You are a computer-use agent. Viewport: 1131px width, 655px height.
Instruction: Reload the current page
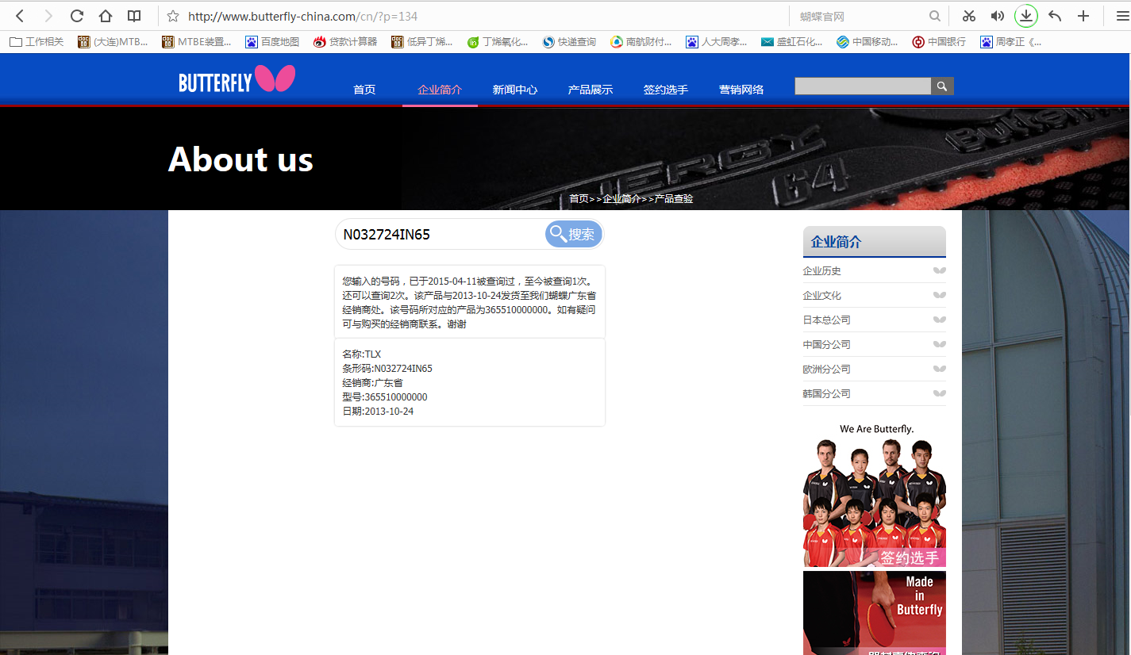pos(77,16)
